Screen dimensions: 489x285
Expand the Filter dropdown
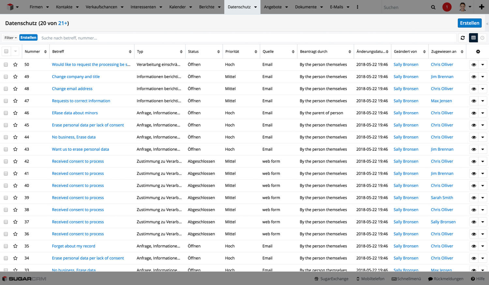click(x=10, y=38)
